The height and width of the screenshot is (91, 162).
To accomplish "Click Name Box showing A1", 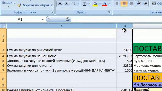I will tap(20, 19).
